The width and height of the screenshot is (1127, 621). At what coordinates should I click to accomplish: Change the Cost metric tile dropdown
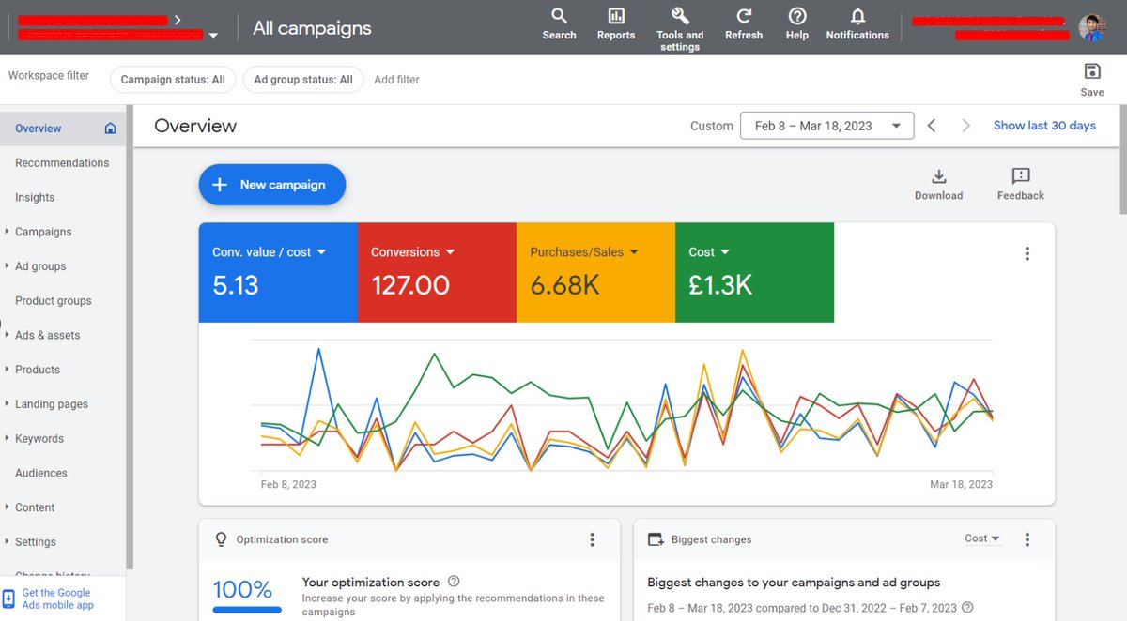[x=709, y=252]
